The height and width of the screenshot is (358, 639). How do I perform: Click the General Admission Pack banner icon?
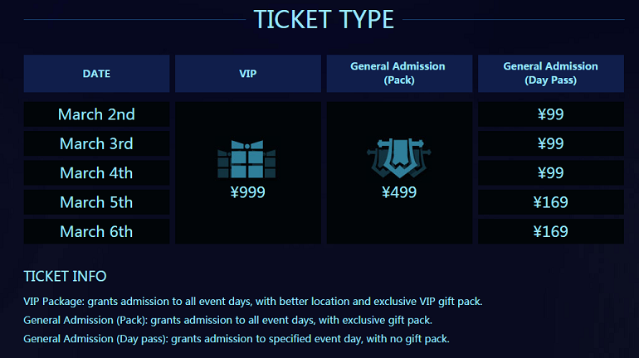point(399,158)
